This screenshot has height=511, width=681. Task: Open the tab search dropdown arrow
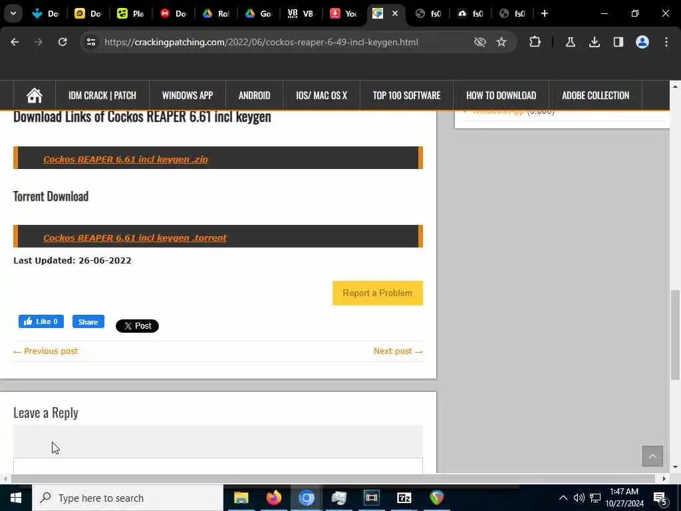coord(13,13)
